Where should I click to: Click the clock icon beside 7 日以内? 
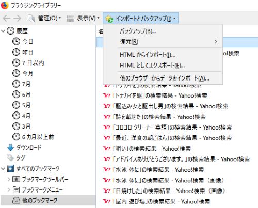(16, 63)
